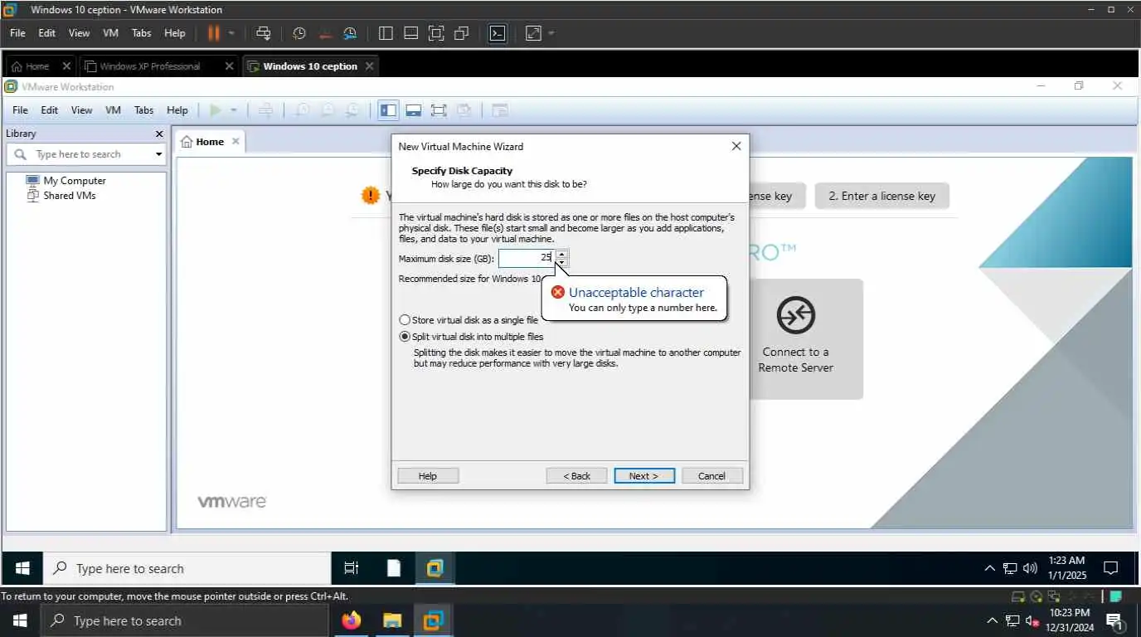Screen dimensions: 1141x637
Task: Click Cancel button in wizard
Action: 712,476
